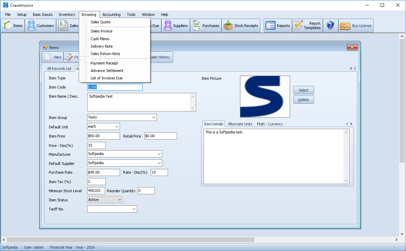Click the right arrow of Item Details tabs
The image size is (406, 251).
(351, 124)
